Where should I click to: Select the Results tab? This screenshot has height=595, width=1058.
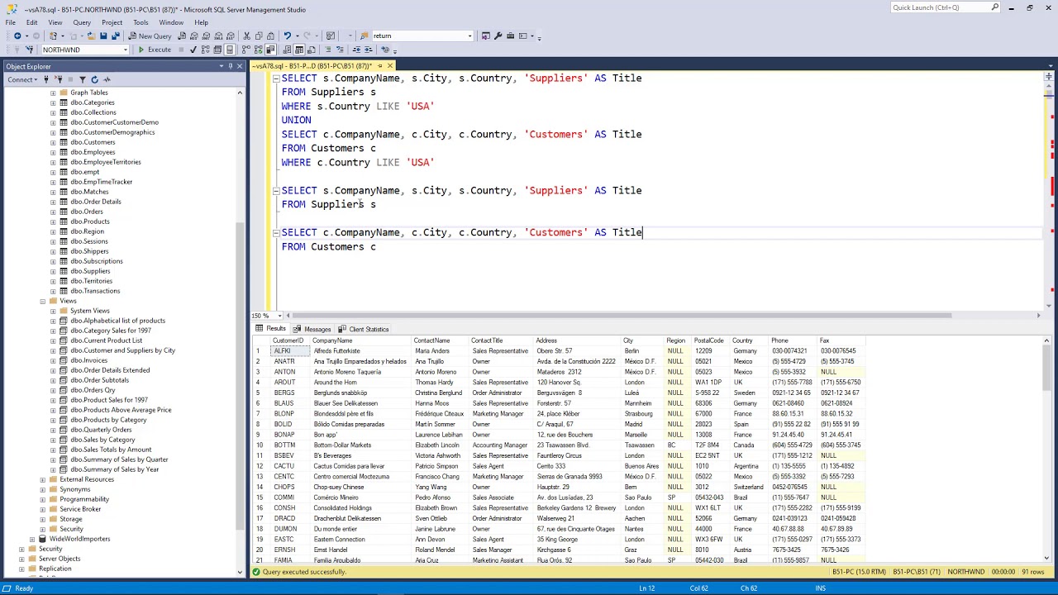[270, 329]
